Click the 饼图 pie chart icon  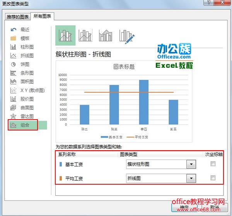click(x=13, y=64)
